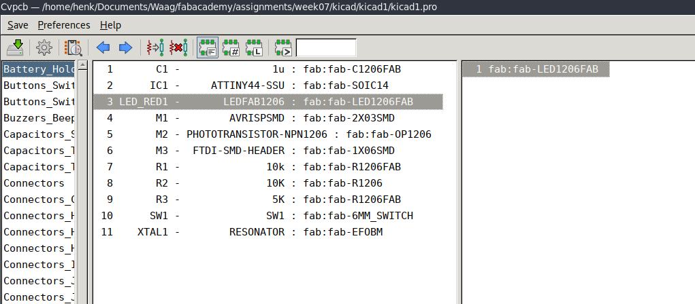This screenshot has width=695, height=304.
Task: Select footprint fab:fab-LED1206FAB in right pane
Action: coord(536,69)
